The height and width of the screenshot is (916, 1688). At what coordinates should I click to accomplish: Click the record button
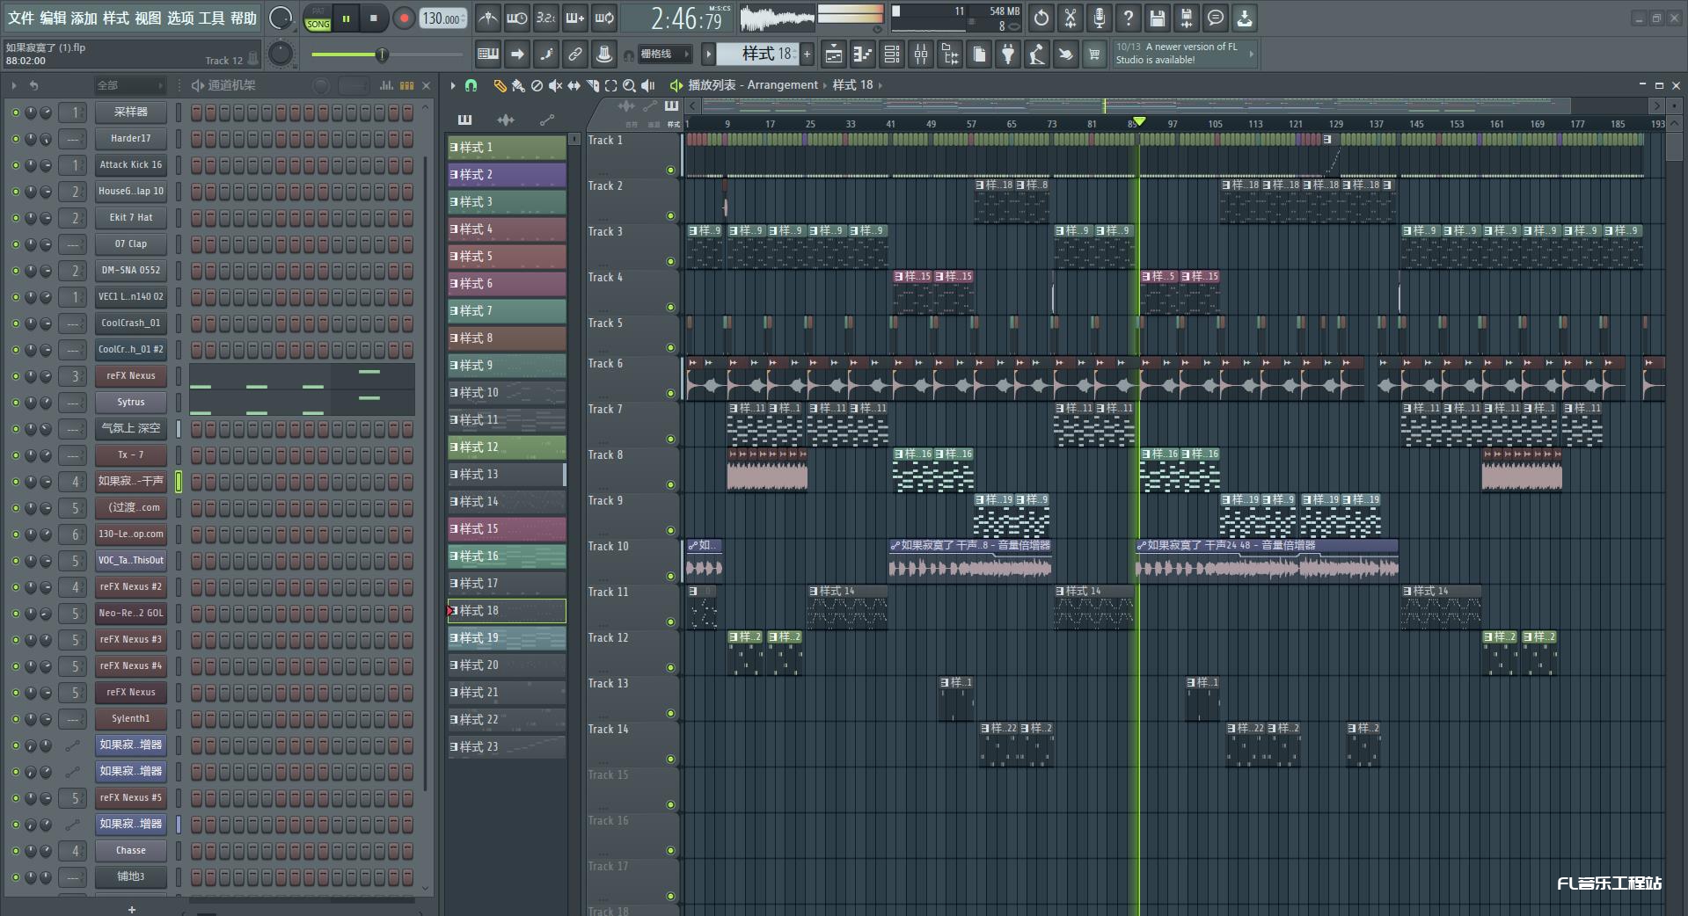click(404, 18)
